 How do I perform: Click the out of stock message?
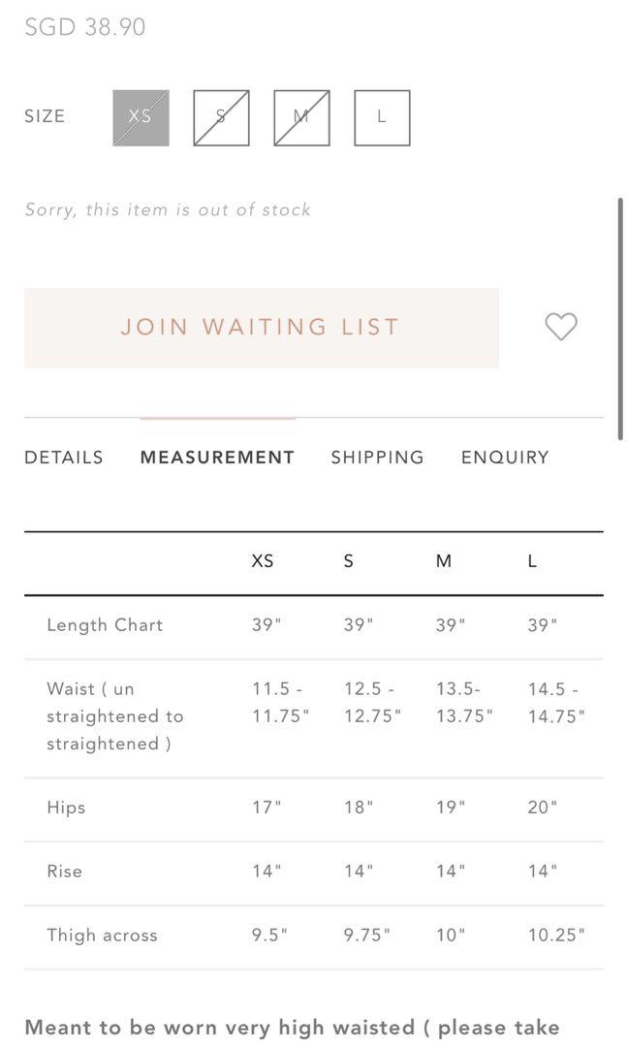click(x=168, y=209)
